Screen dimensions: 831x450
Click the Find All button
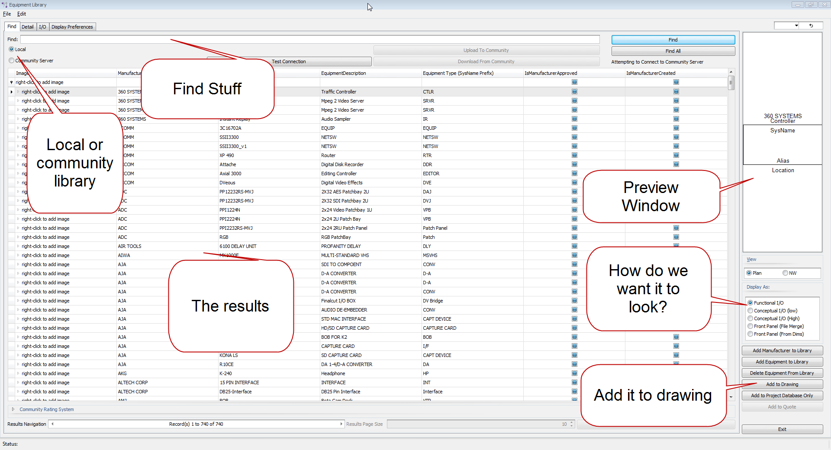tap(673, 51)
